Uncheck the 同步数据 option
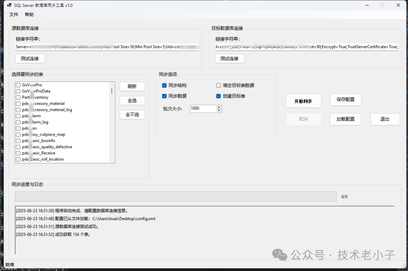The width and height of the screenshot is (408, 271). pos(164,96)
